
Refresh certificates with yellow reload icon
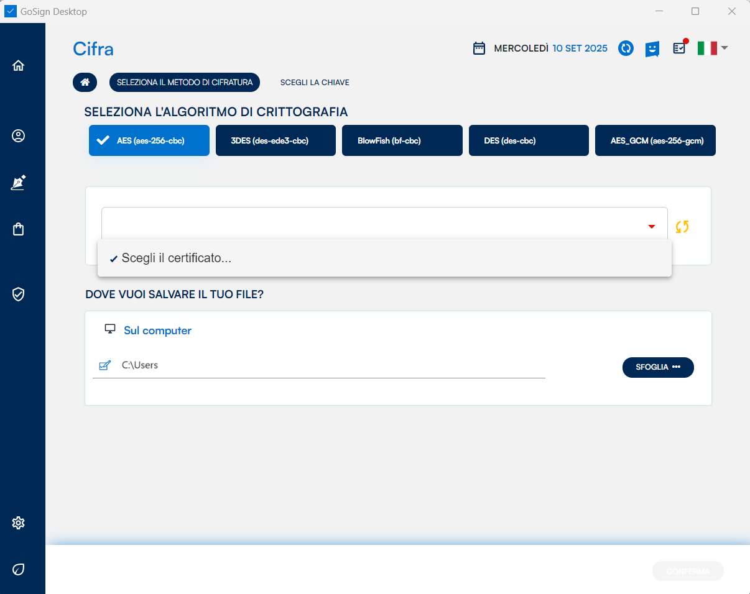tap(682, 227)
